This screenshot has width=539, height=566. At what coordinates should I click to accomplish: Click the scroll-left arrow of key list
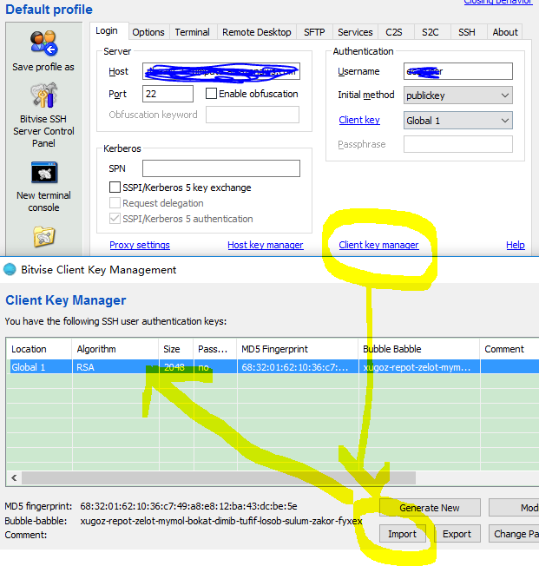pos(14,478)
